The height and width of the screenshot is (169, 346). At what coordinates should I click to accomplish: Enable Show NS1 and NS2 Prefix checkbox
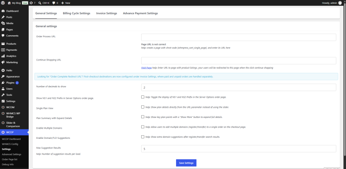[142, 97]
